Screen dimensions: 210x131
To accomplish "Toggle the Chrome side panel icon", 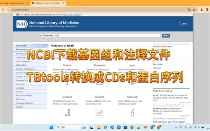I will (x=207, y=10).
